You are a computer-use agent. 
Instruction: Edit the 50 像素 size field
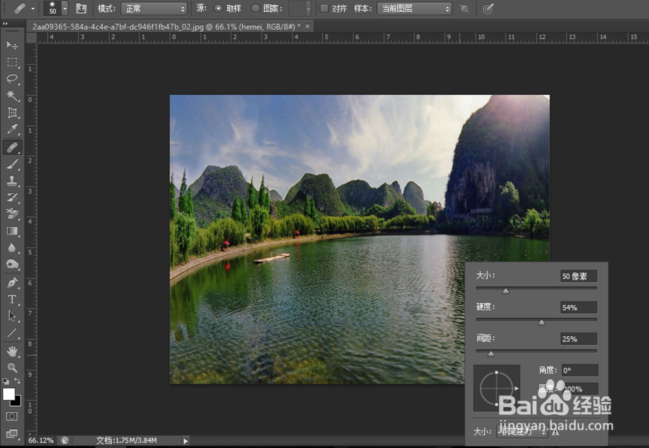(x=579, y=276)
